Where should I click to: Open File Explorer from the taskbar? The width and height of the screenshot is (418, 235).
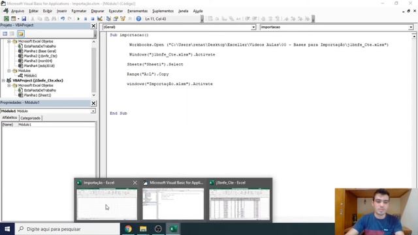[143, 229]
